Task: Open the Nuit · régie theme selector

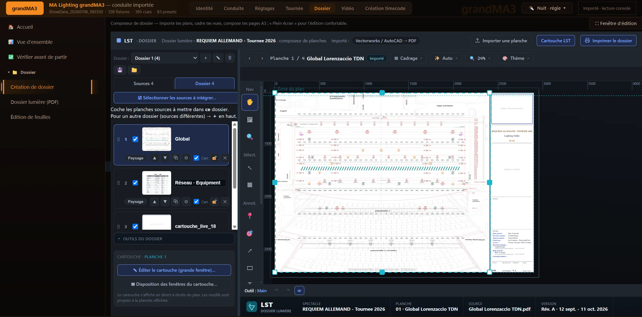Action: pos(547,8)
